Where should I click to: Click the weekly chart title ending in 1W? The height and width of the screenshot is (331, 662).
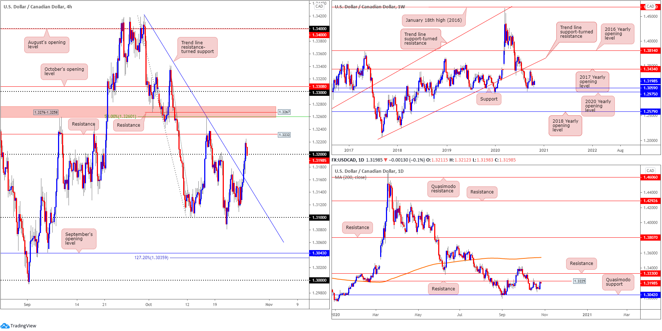coord(370,7)
